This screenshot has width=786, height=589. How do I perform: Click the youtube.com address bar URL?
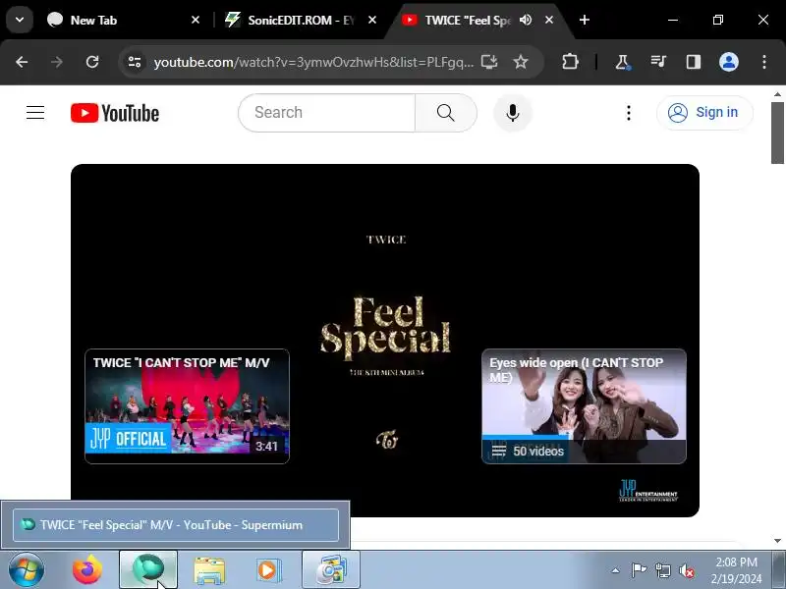pos(313,62)
